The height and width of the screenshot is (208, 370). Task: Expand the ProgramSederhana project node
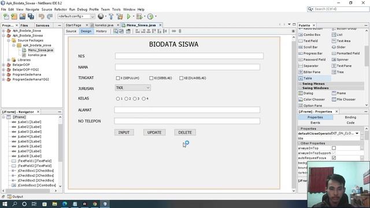click(3, 75)
